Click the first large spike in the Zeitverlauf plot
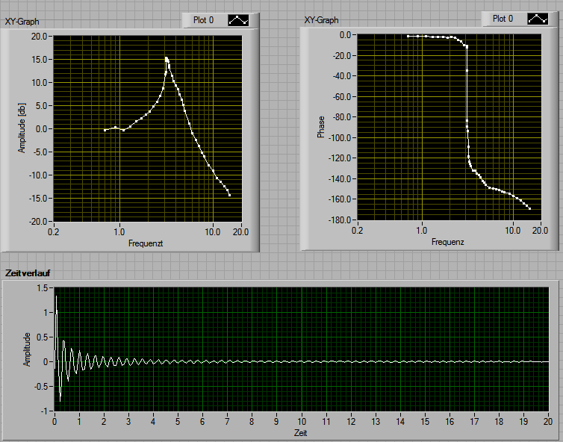Screen dimensions: 563x442 coord(56,297)
